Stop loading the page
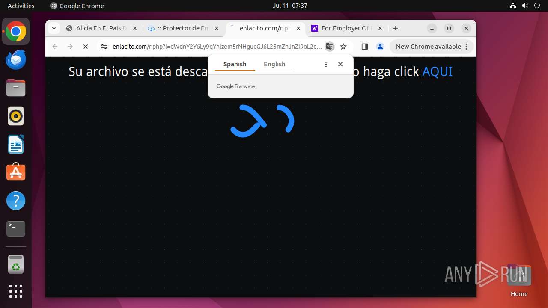 [x=86, y=47]
